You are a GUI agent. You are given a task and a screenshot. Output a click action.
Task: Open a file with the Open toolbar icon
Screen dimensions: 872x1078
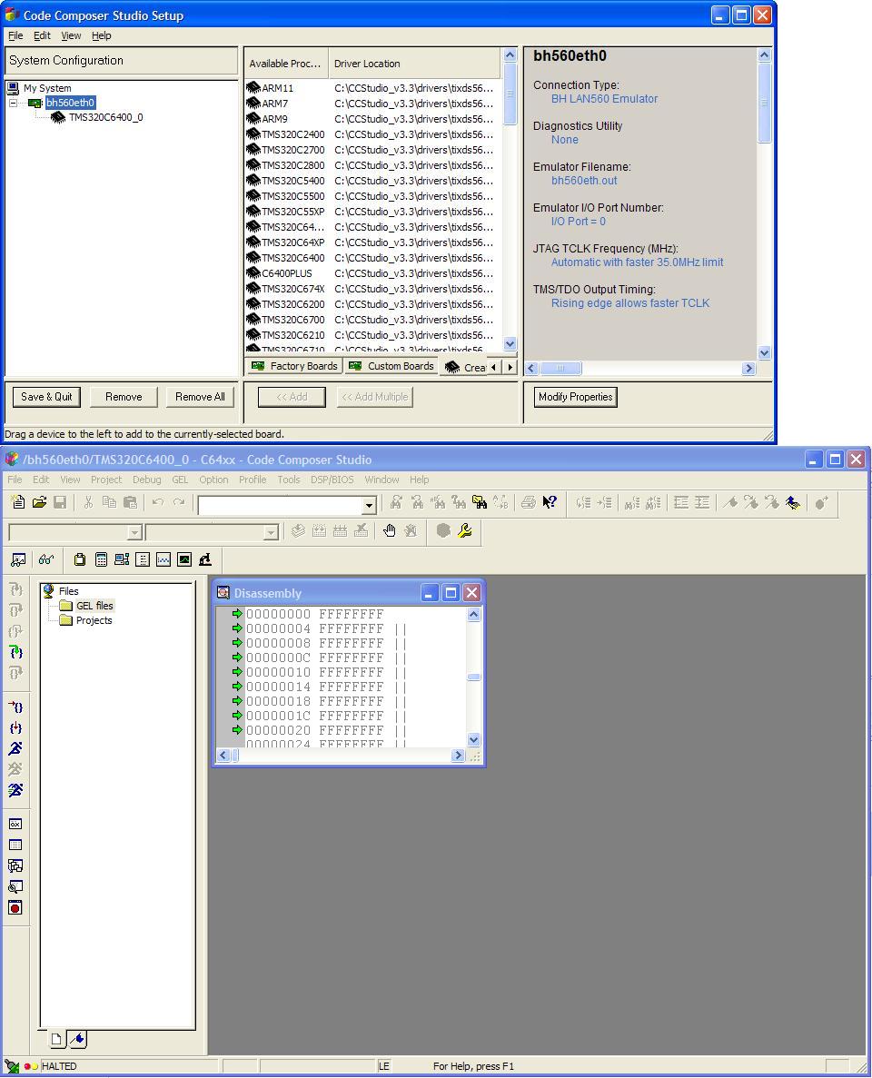click(x=40, y=503)
